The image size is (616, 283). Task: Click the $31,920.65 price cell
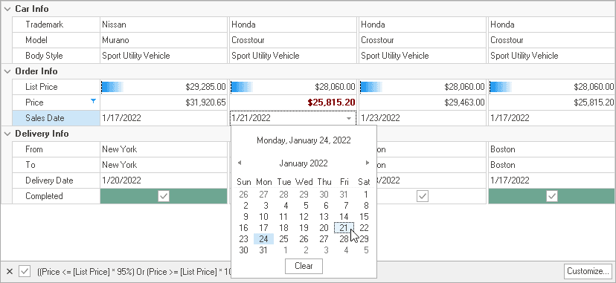(x=164, y=103)
